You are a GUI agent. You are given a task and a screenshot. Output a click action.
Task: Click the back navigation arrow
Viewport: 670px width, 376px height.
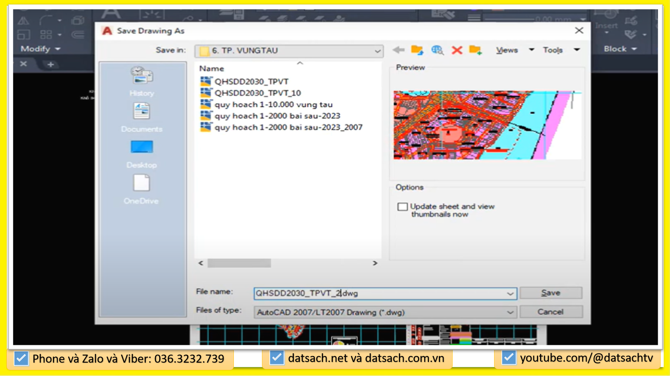pyautogui.click(x=398, y=50)
